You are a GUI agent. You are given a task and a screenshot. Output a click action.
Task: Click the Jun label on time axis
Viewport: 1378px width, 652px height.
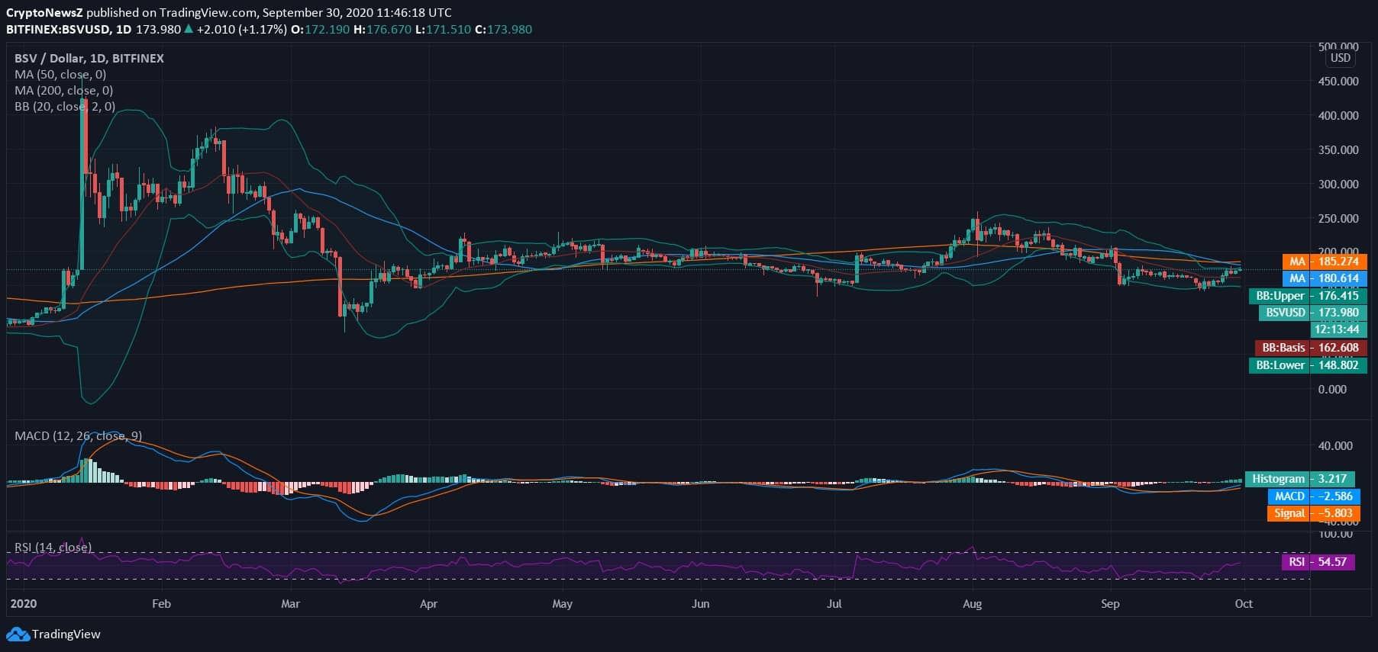[700, 603]
